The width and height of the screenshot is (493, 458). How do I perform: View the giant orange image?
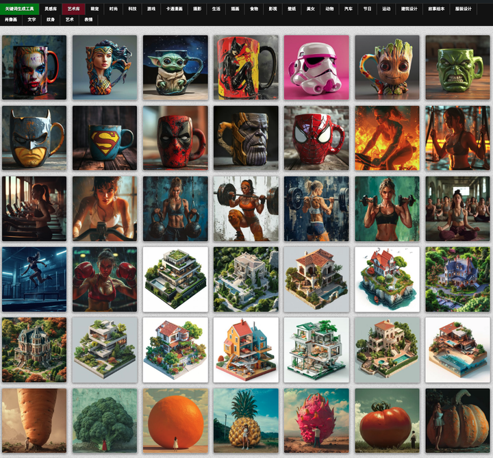click(175, 420)
